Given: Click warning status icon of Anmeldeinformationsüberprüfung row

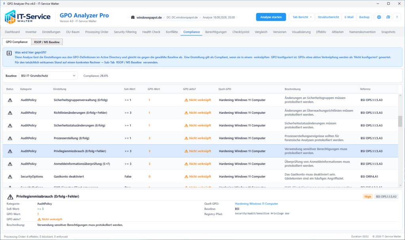Looking at the screenshot, I should (x=10, y=164).
